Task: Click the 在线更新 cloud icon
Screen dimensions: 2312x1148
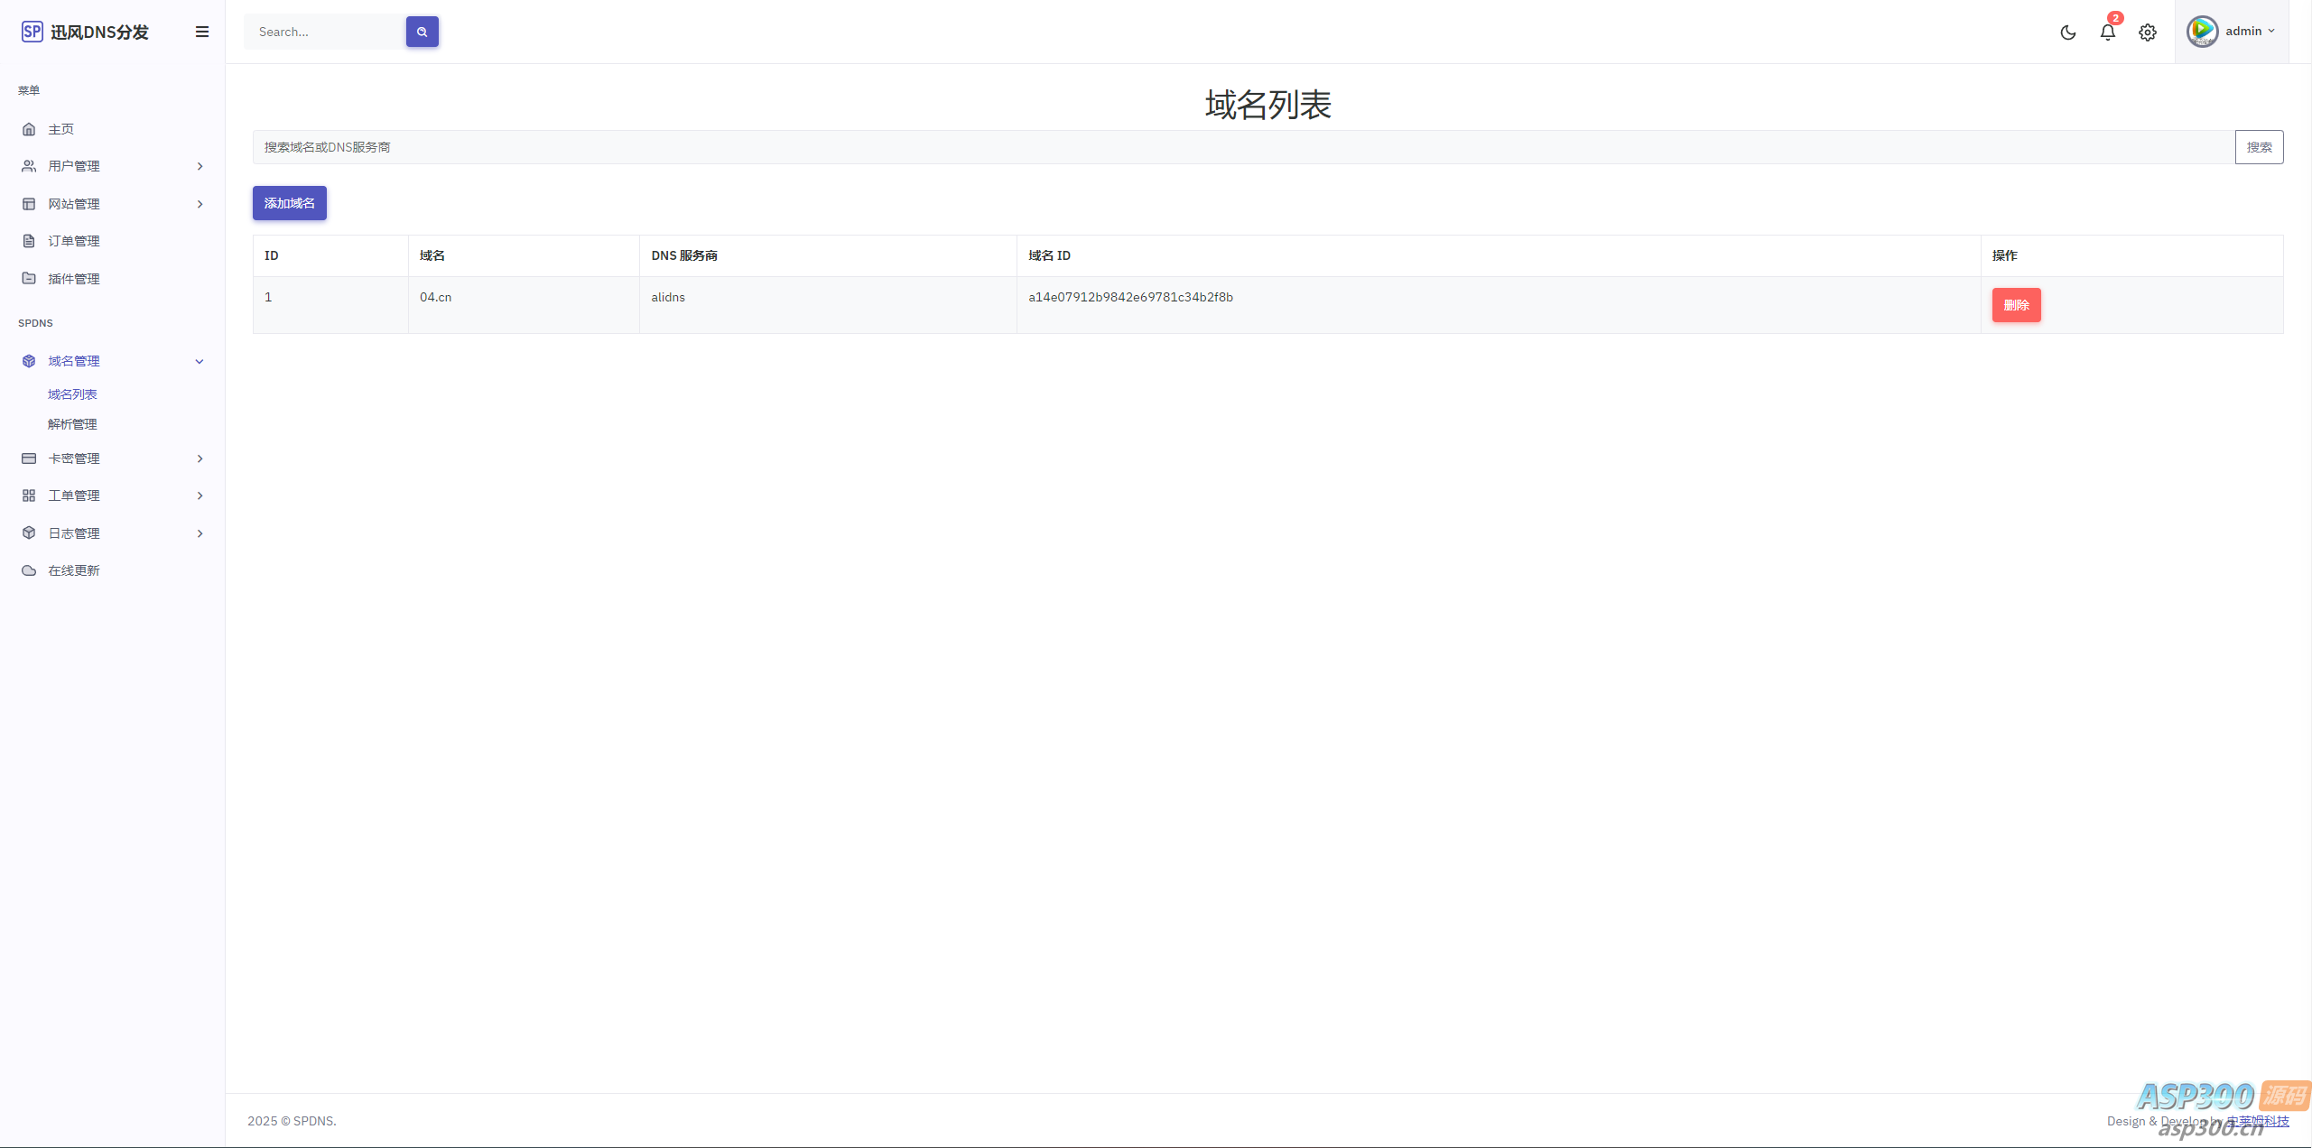Action: [29, 570]
